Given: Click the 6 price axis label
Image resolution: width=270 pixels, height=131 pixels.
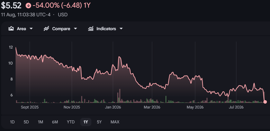Looking at the screenshot, I should tap(11, 95).
